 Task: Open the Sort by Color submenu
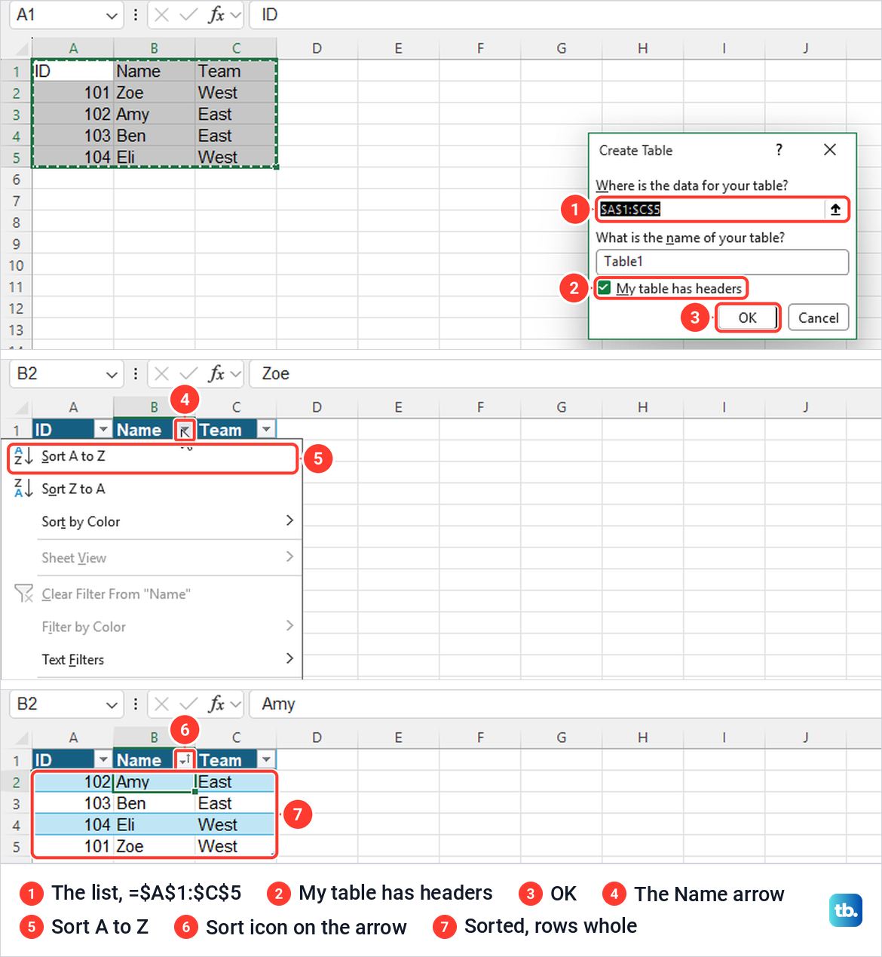152,521
